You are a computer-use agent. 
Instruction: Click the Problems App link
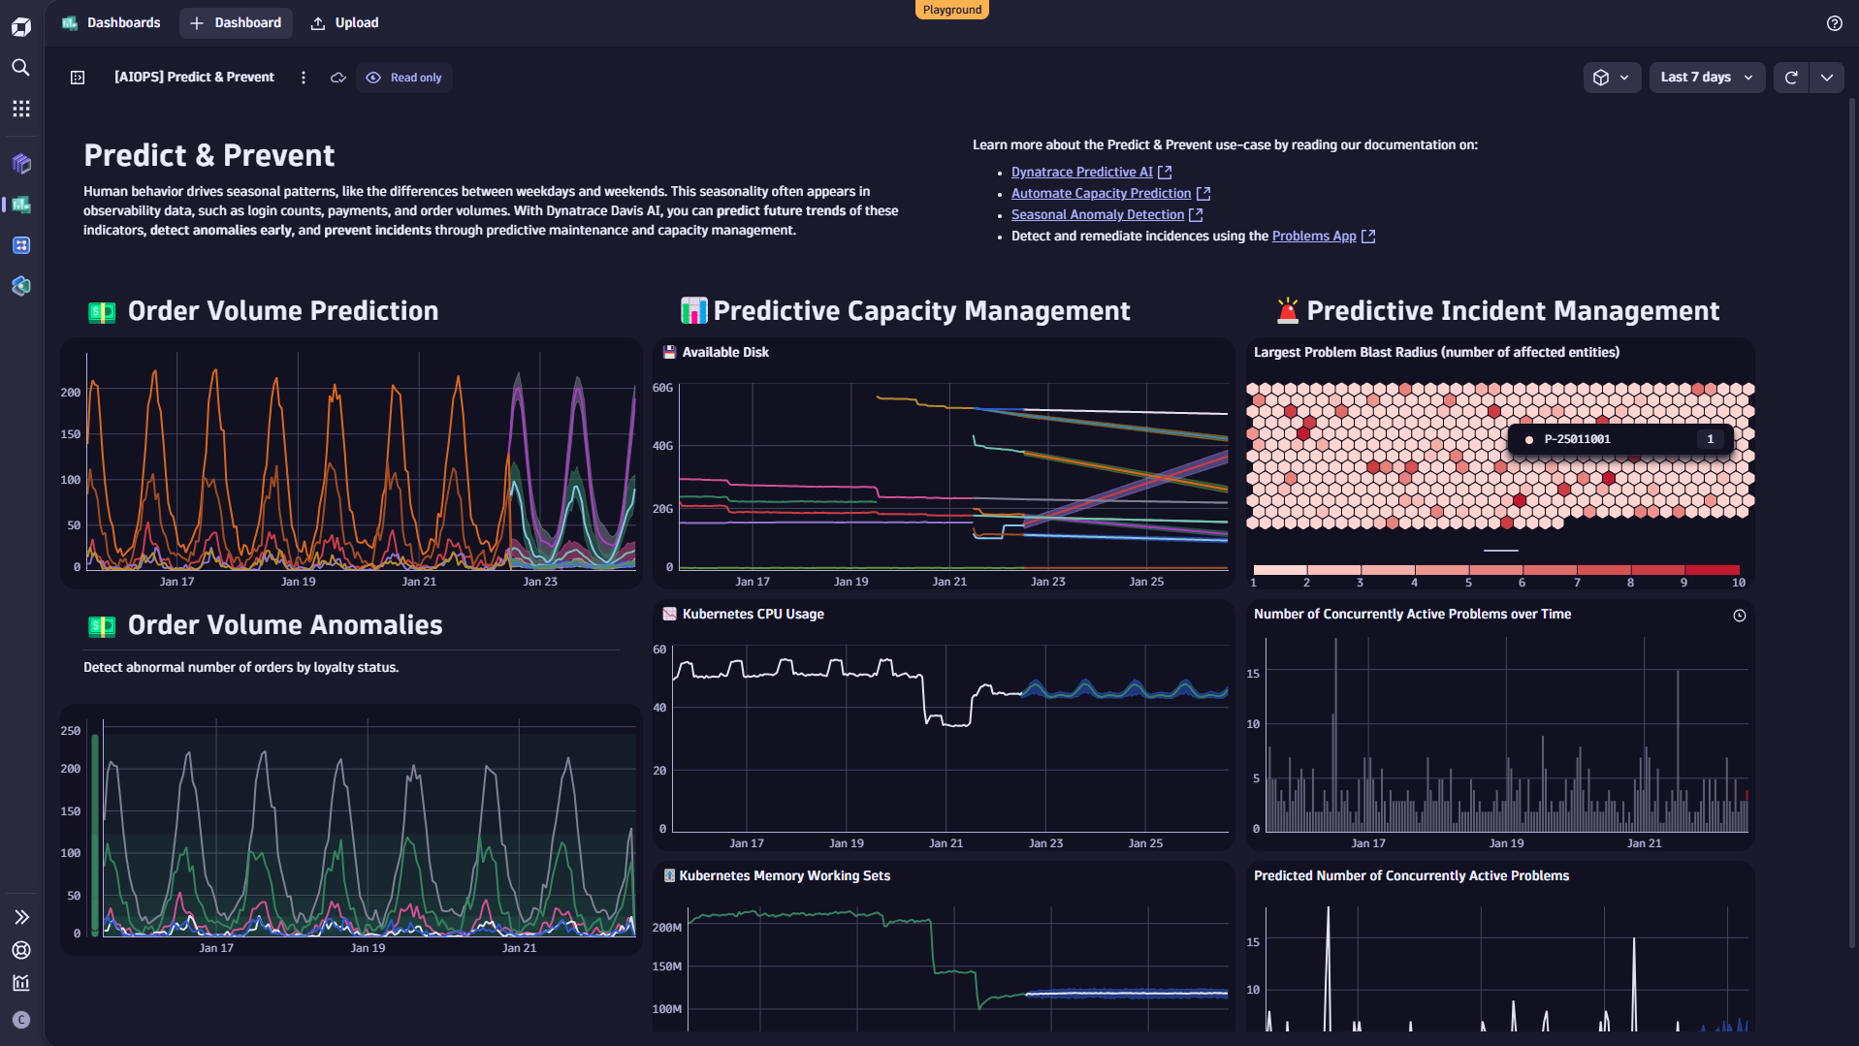tap(1313, 236)
